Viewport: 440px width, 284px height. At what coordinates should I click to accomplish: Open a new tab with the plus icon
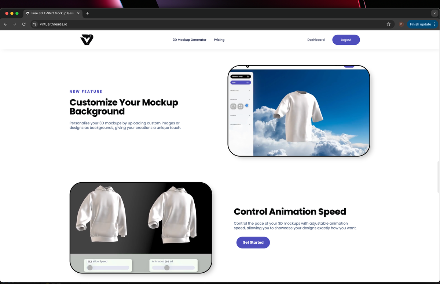87,13
